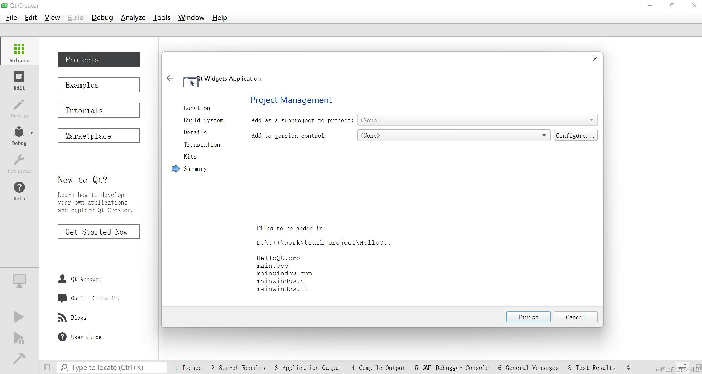
Task: Click the Build hammer icon
Action: coord(19,359)
